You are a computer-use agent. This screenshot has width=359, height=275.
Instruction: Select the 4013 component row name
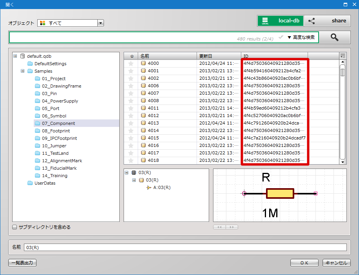[x=153, y=123]
